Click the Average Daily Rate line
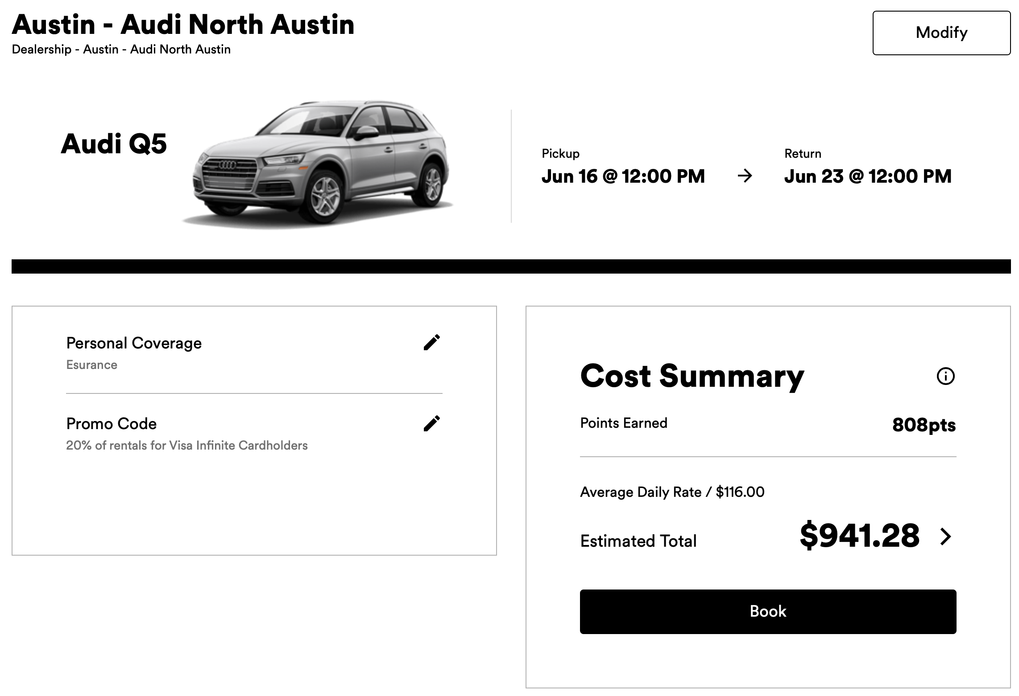 click(672, 492)
